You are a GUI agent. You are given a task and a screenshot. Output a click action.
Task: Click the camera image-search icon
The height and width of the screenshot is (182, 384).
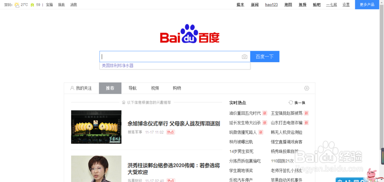(244, 57)
